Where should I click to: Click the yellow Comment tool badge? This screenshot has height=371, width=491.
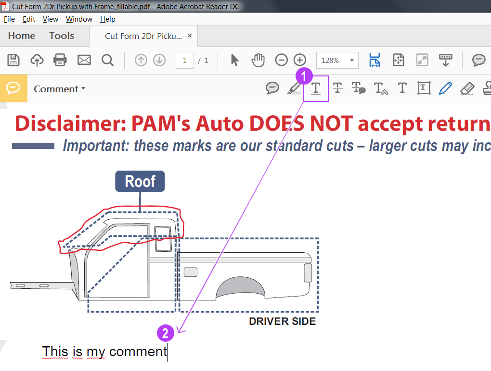tap(13, 88)
